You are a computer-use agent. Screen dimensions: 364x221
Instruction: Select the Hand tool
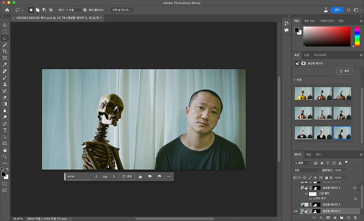click(5, 150)
